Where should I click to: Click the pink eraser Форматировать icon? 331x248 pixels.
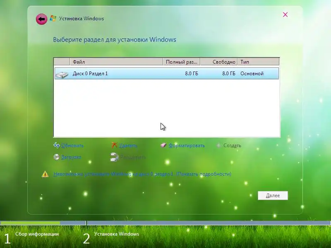click(x=163, y=145)
